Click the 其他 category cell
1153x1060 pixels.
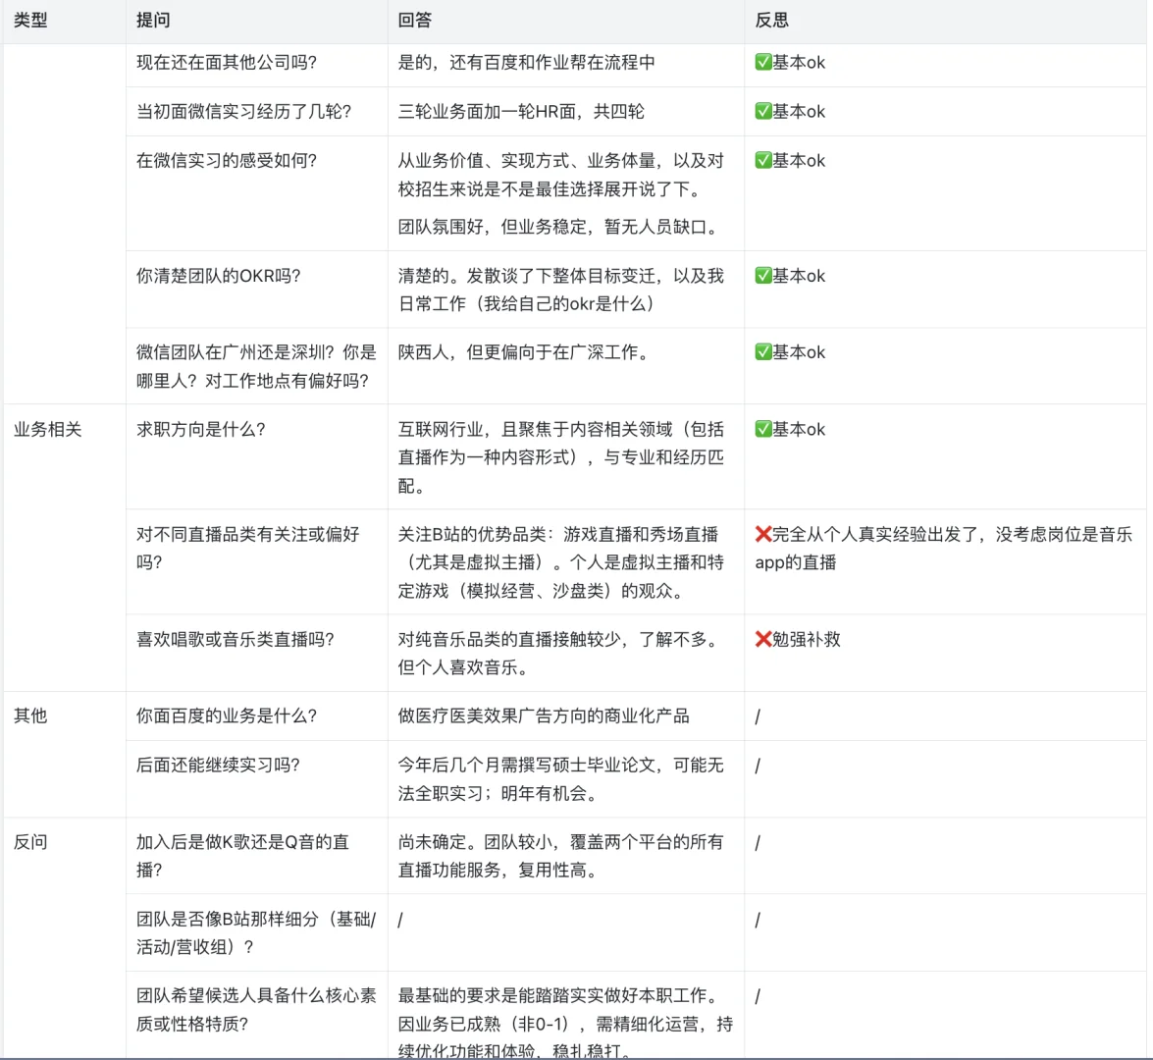click(30, 716)
